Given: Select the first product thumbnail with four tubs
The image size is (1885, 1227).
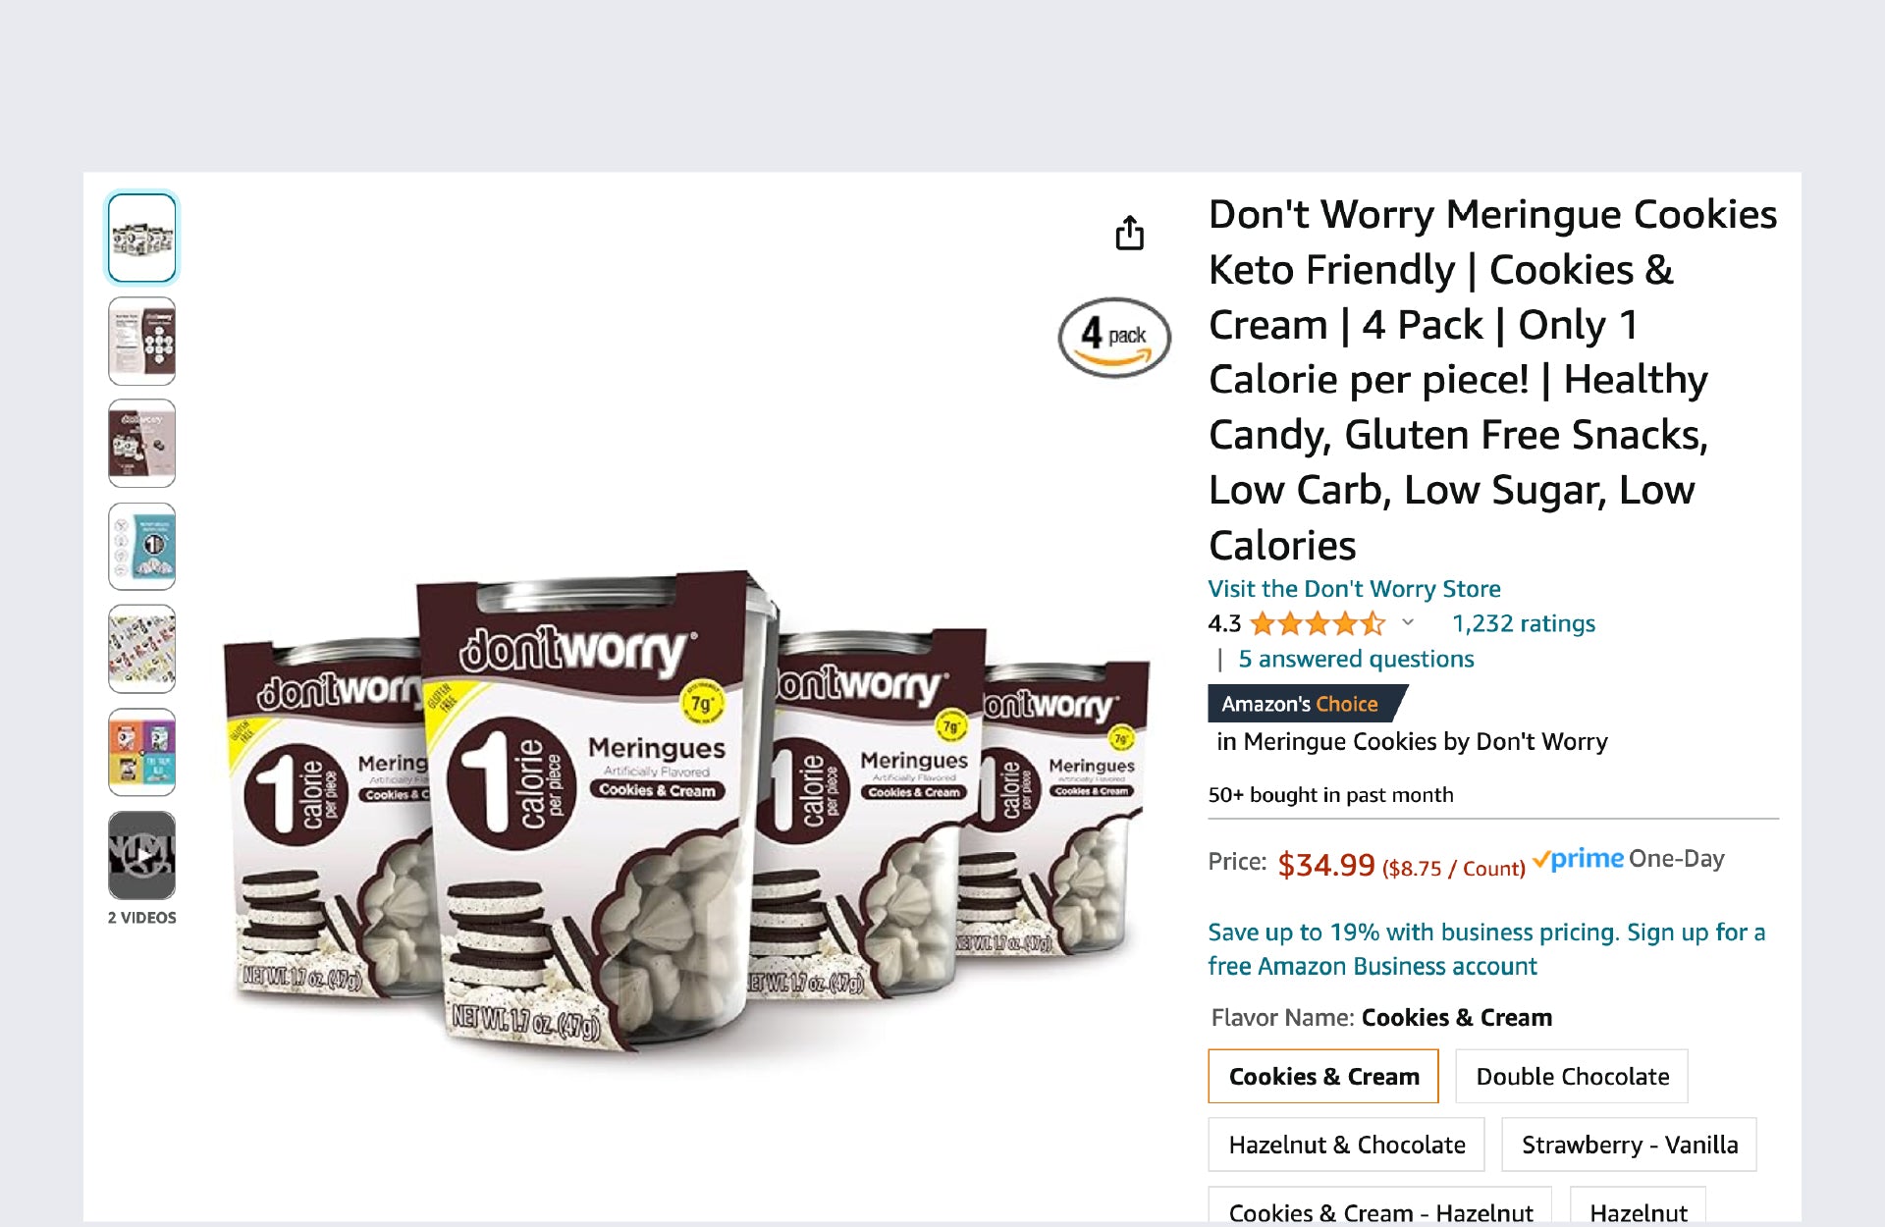Looking at the screenshot, I should pyautogui.click(x=142, y=238).
